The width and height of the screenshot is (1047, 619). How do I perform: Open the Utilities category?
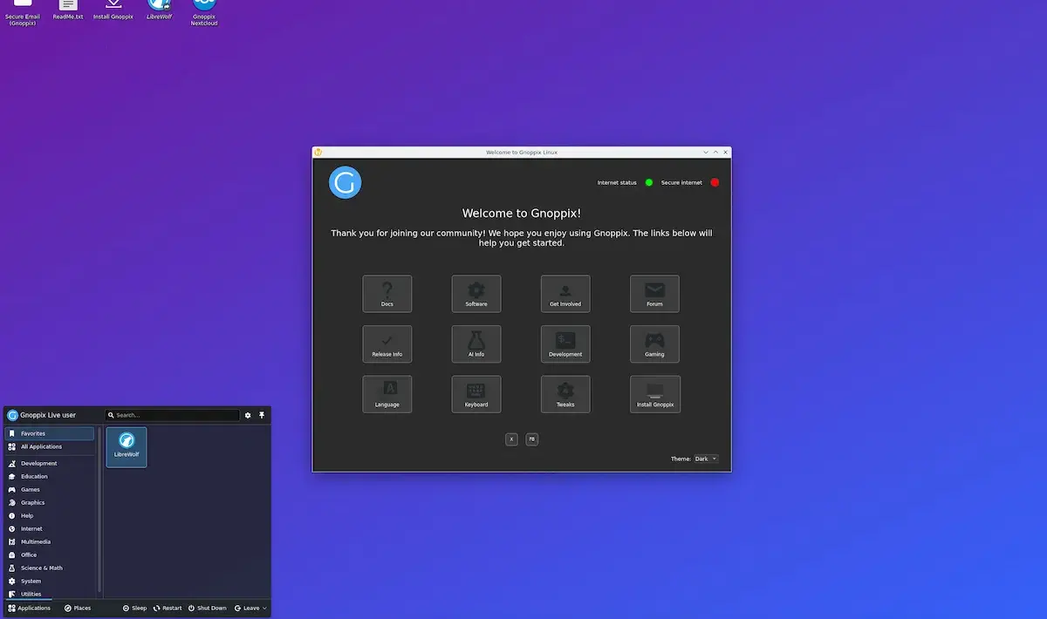(x=49, y=594)
